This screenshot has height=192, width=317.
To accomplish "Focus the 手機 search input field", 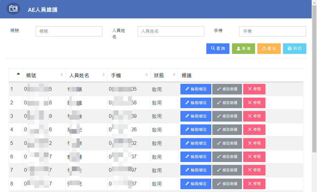I will (x=273, y=31).
